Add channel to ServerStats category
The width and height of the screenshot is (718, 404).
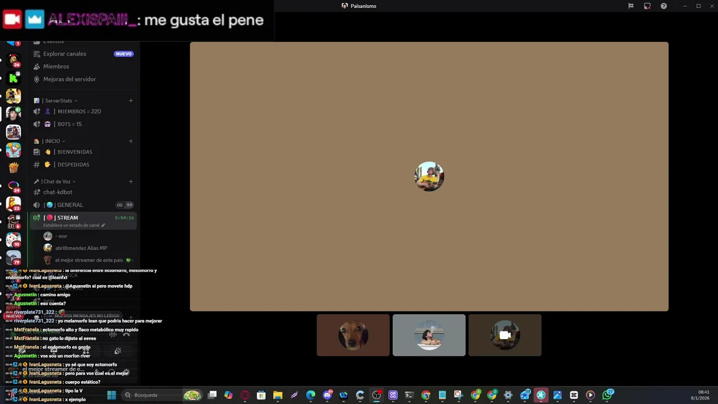131,101
